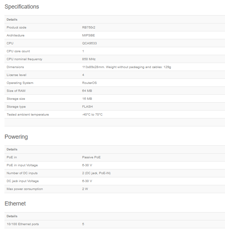This screenshot has width=225, height=234.
Task: Click the FLASH storage type value
Action: (x=88, y=107)
